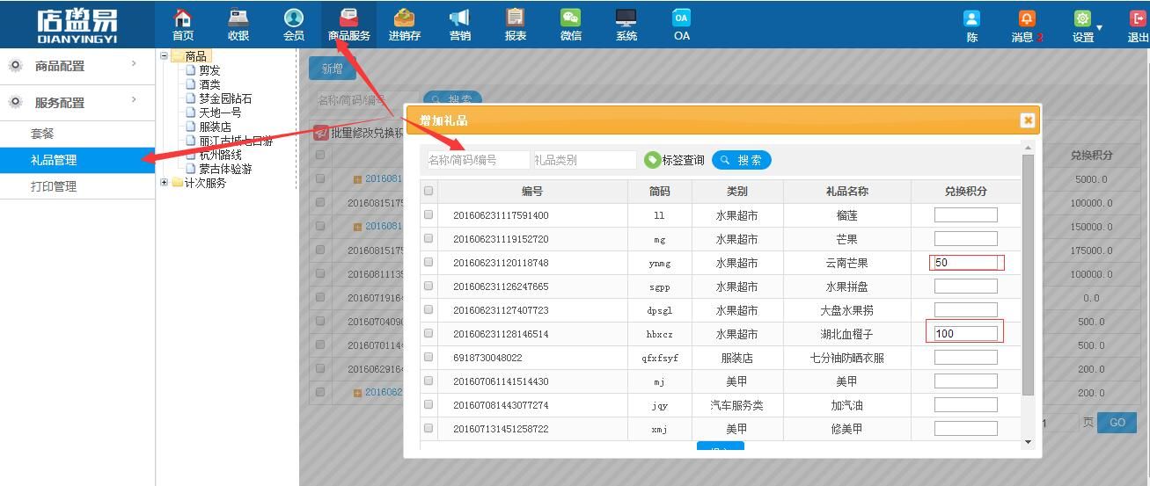This screenshot has height=486, width=1150.
Task: Click the 礼品名称 column header
Action: pyautogui.click(x=846, y=191)
